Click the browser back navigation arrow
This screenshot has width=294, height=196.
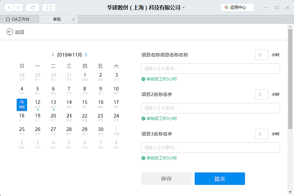coord(9,7)
